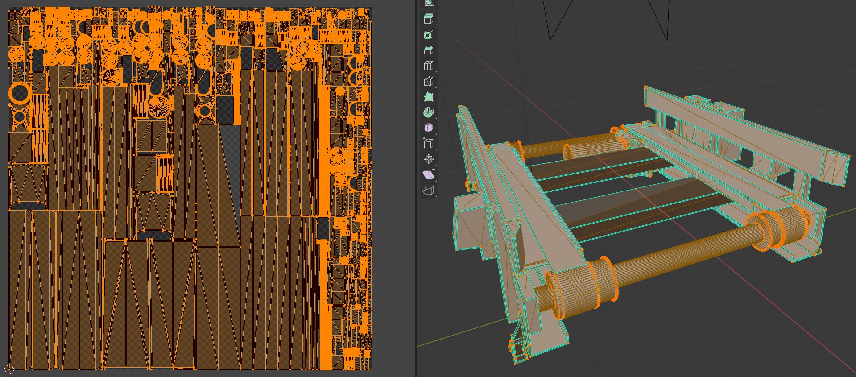This screenshot has width=856, height=377.
Task: Select the Smooth vertices tool
Action: point(429,128)
